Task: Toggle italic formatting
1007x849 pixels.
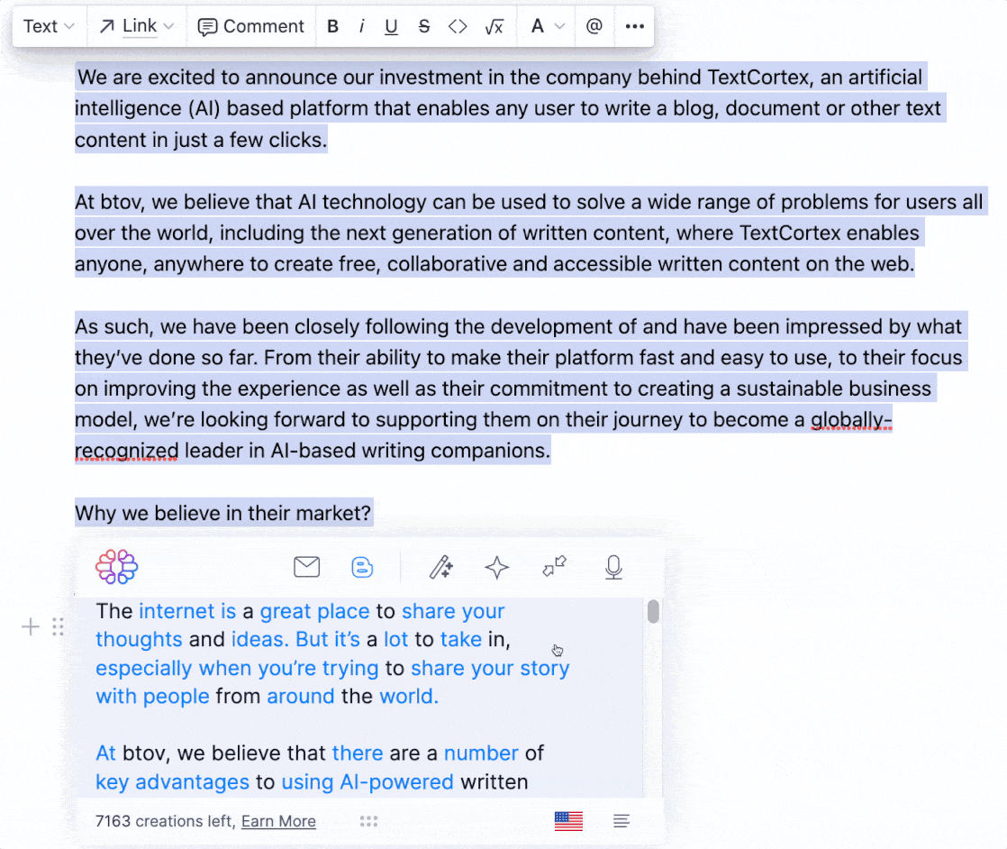Action: (x=362, y=26)
